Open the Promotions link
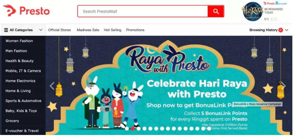 click(x=135, y=30)
